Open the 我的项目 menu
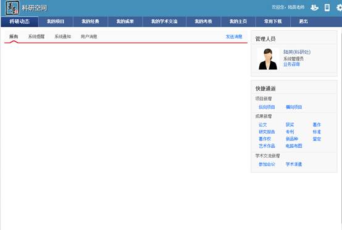Image resolution: width=342 pixels, height=230 pixels. [56, 22]
